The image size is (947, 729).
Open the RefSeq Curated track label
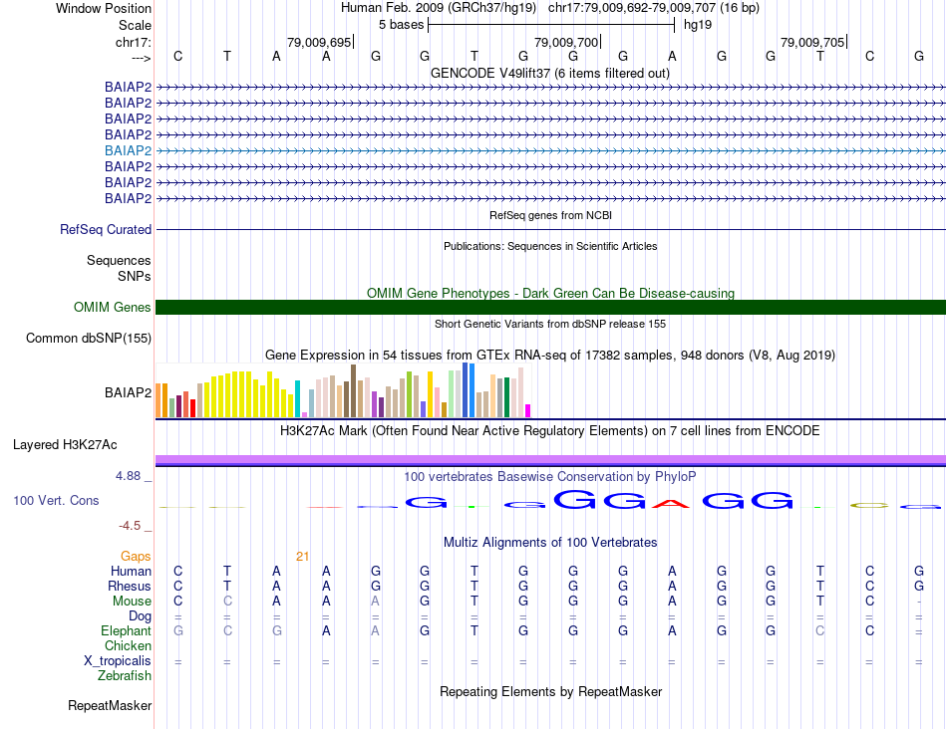coord(106,230)
